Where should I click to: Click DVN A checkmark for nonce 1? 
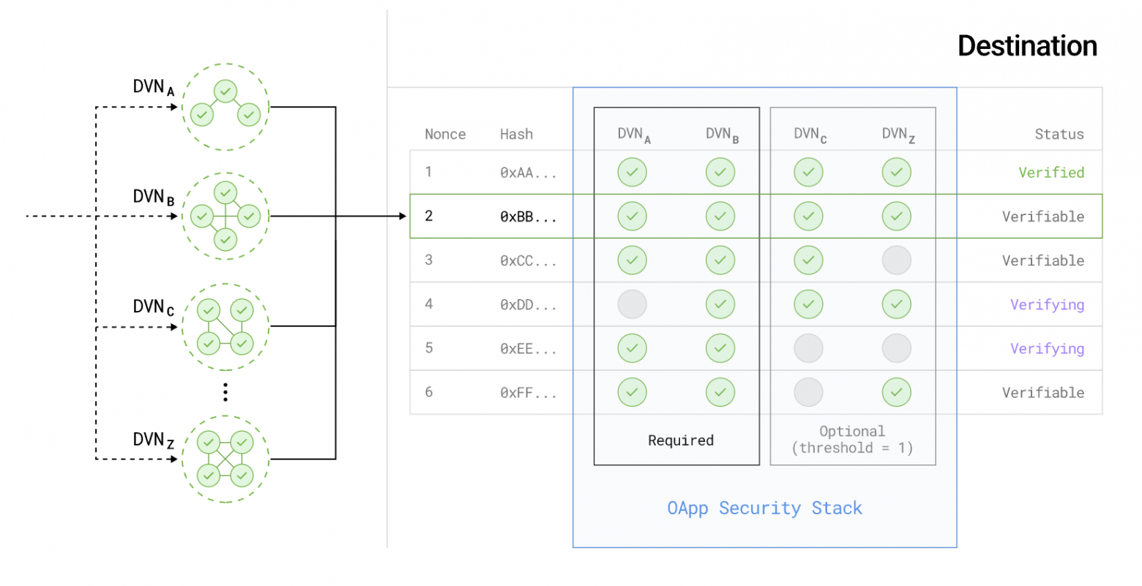(x=632, y=173)
